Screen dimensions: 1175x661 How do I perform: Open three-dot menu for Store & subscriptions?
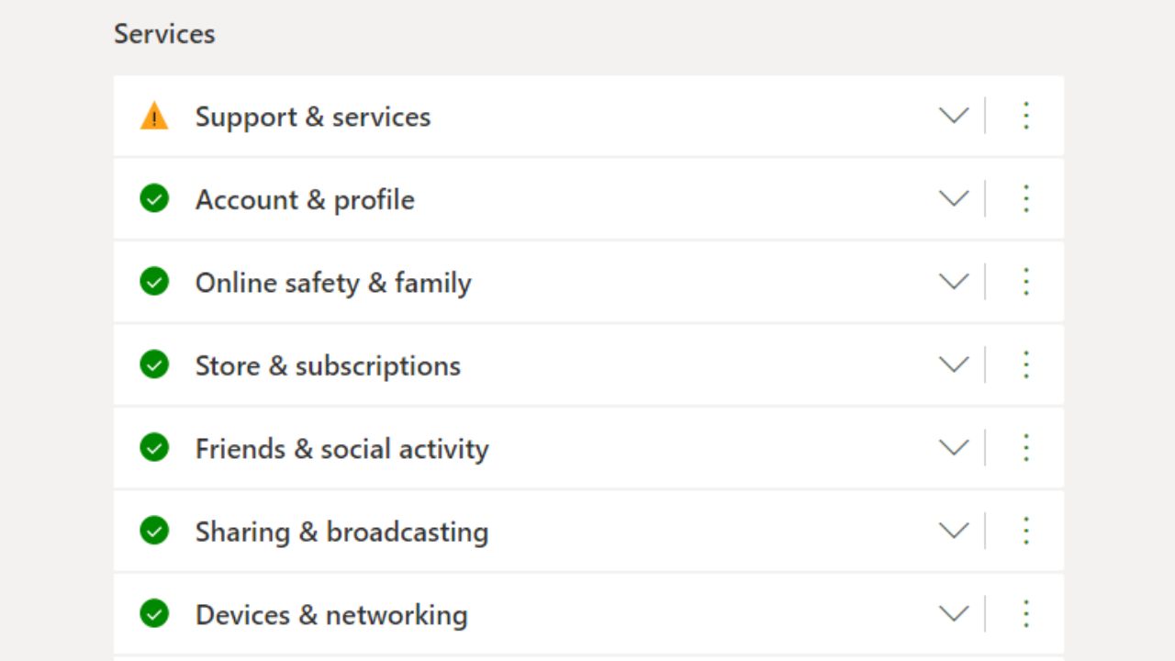coord(1026,364)
